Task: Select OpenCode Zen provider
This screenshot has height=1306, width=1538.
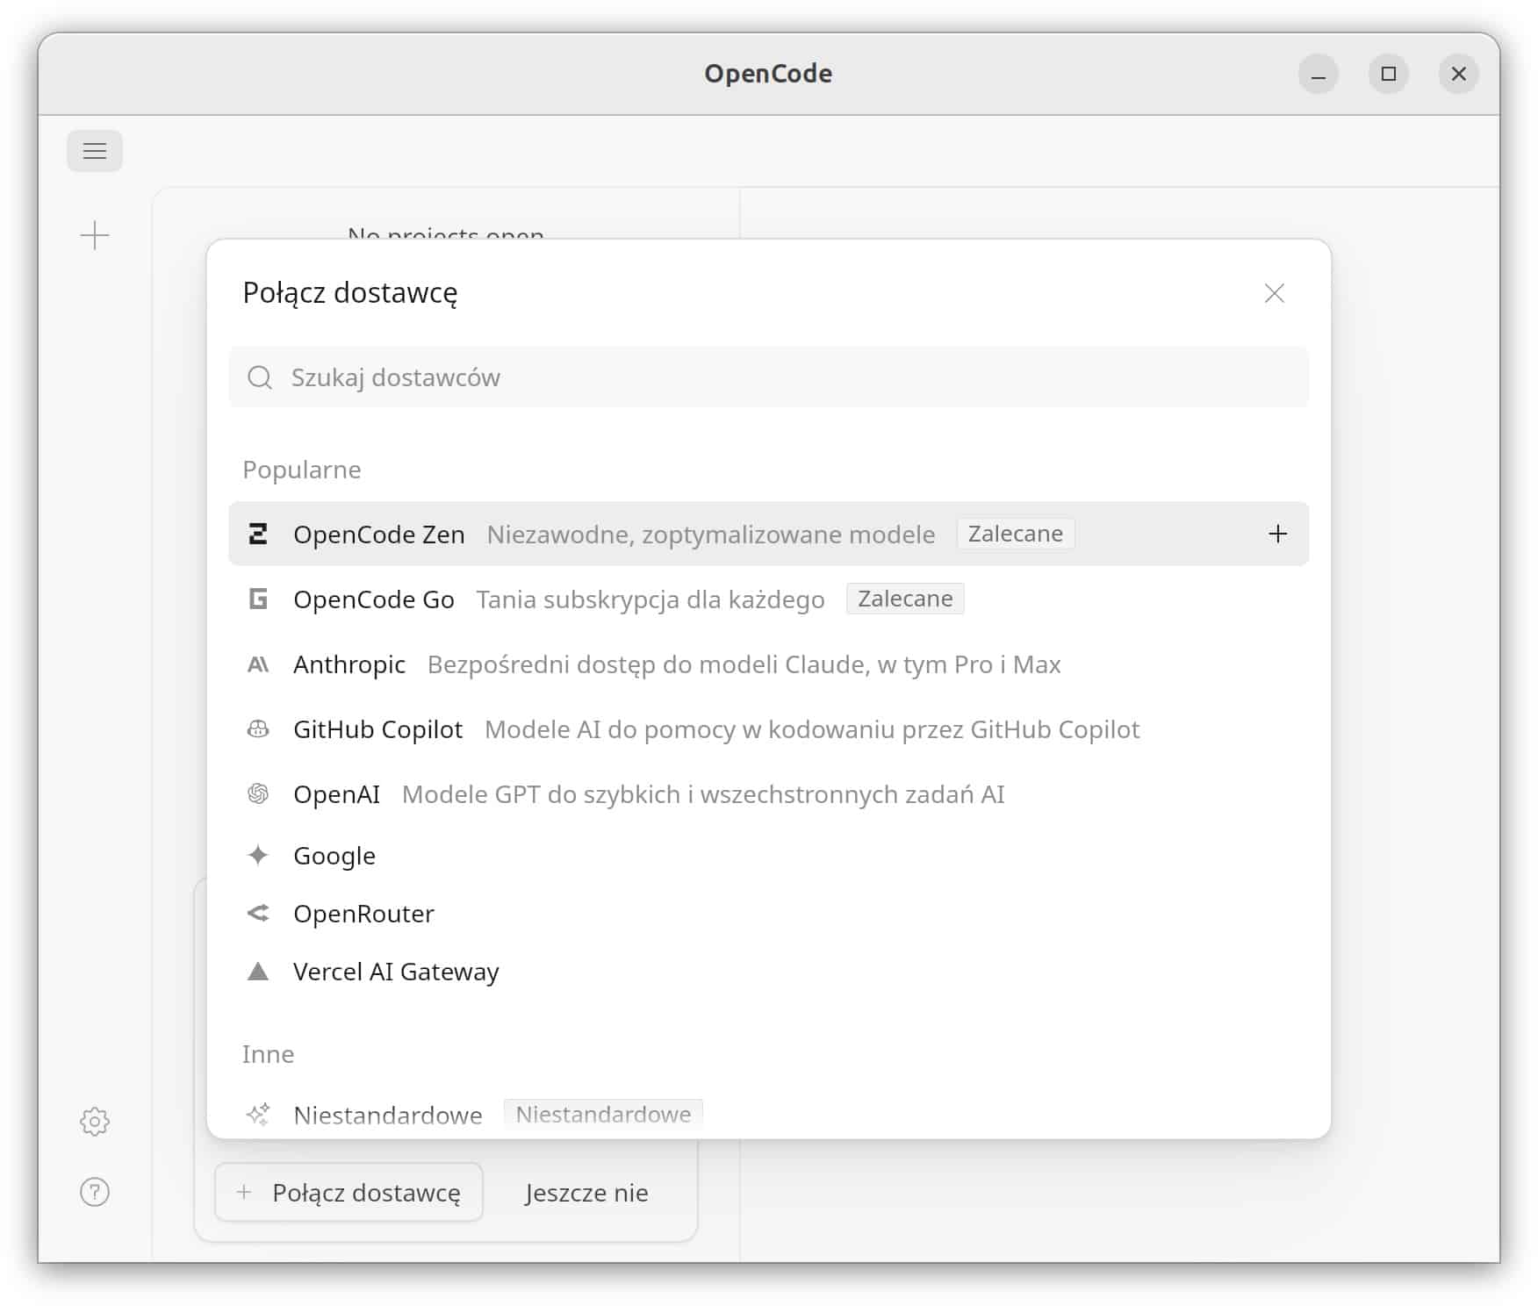Action: pyautogui.click(x=769, y=534)
